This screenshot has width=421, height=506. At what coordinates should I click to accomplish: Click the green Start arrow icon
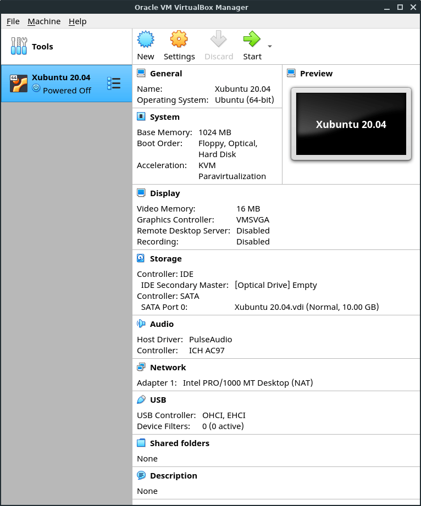tap(252, 40)
